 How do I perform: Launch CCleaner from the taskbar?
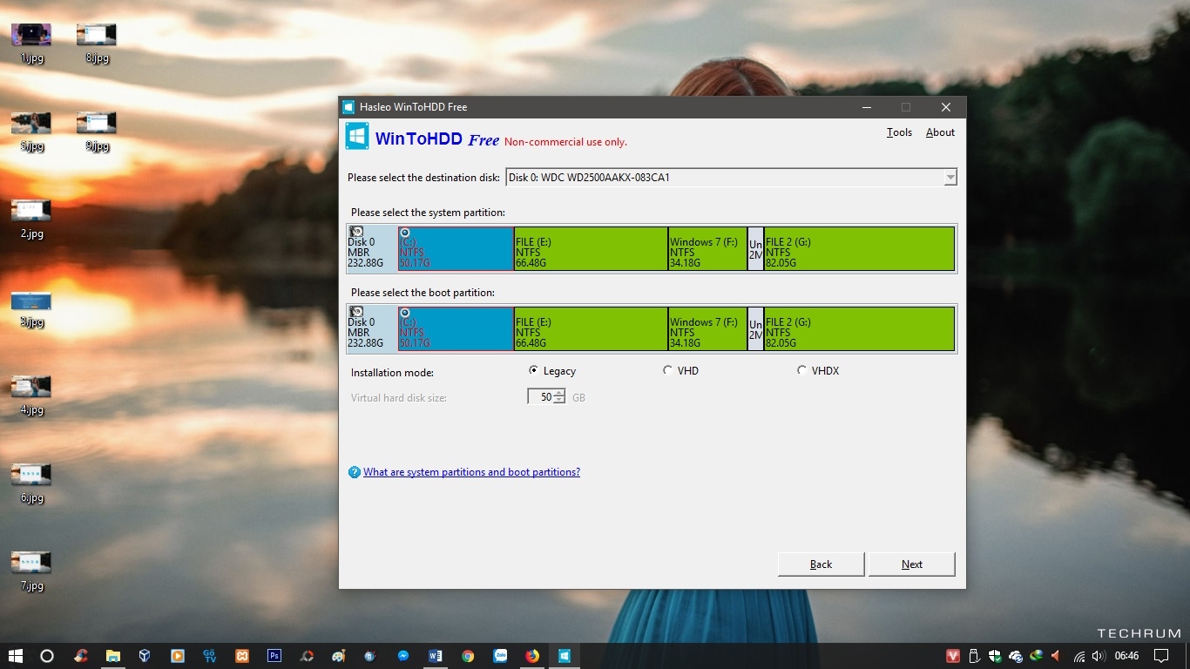81,656
